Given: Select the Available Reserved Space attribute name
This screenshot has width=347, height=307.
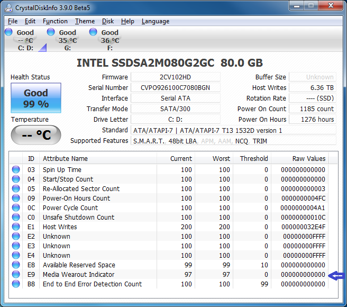Looking at the screenshot, I should click(79, 265).
